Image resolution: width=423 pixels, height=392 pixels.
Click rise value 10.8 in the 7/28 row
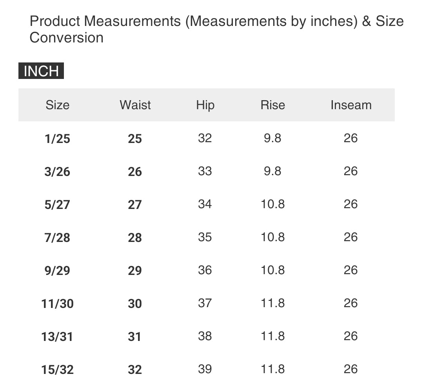[272, 237]
